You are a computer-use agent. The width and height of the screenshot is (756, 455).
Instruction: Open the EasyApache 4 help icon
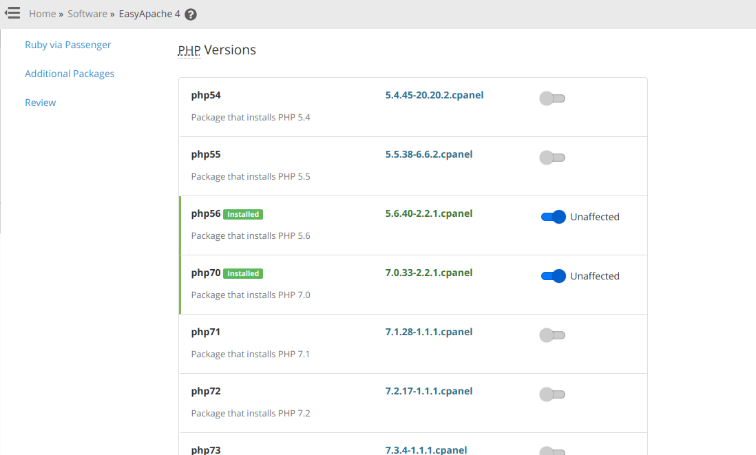(x=191, y=14)
